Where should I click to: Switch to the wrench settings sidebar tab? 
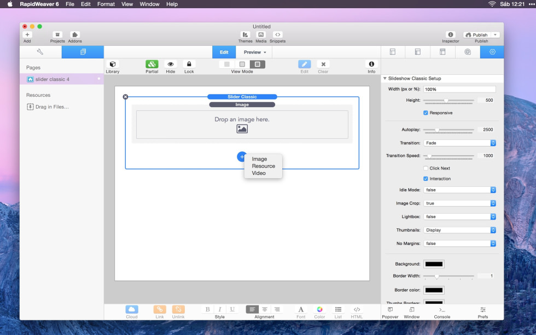[40, 52]
